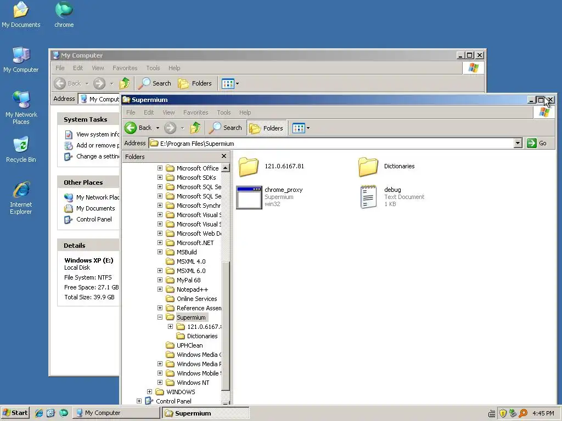Select the chrome desktop icon

click(64, 14)
